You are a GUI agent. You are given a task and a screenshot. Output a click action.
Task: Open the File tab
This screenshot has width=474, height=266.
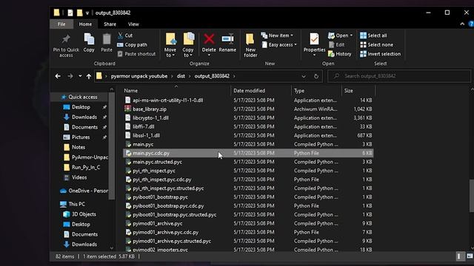coord(61,24)
